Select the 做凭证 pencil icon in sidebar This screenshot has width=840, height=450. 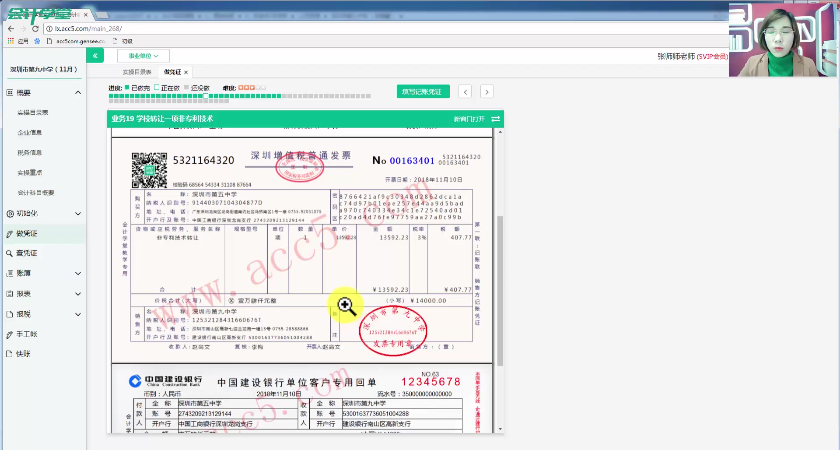10,233
